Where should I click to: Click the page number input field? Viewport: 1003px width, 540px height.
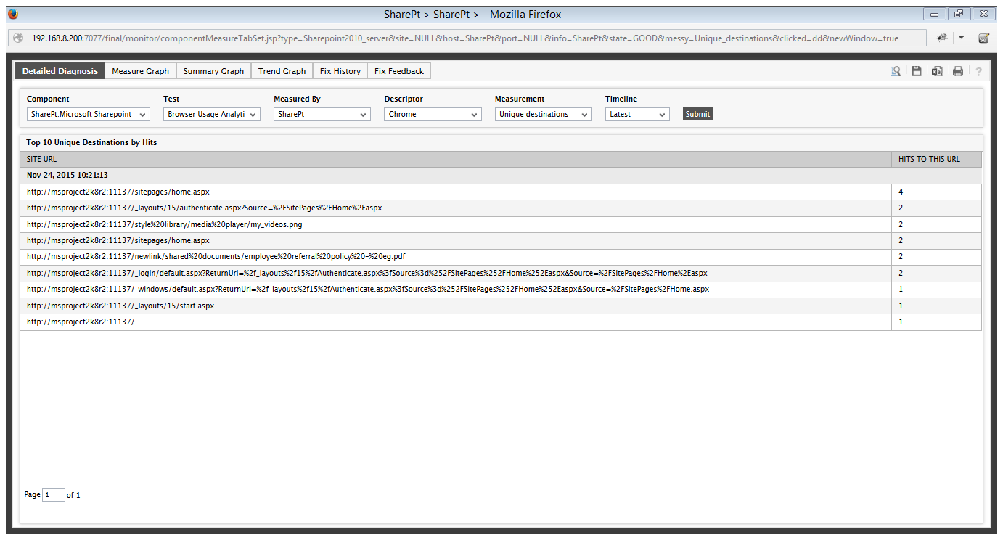pos(54,495)
